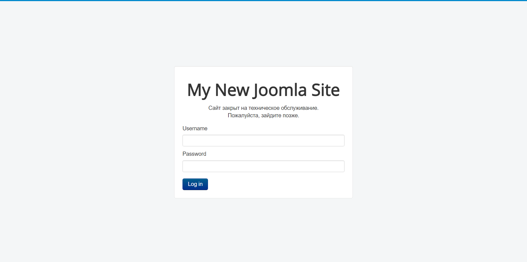Click the word "техническое" in the notice
The height and width of the screenshot is (262, 527).
point(264,108)
